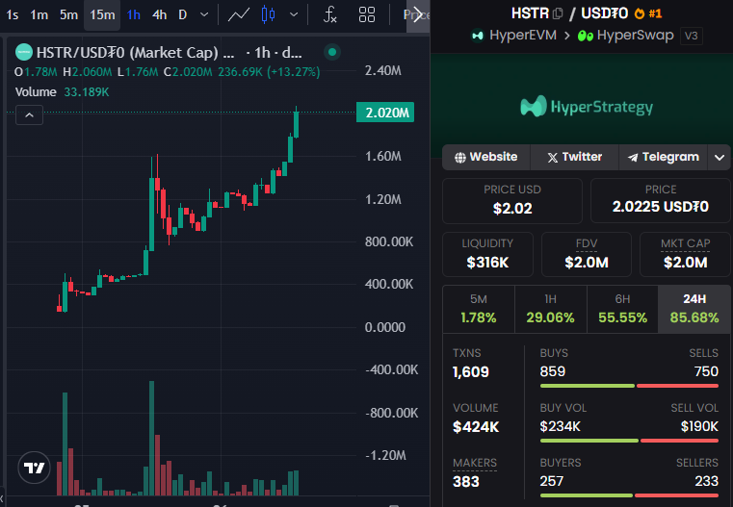
Task: Click the HyperSwap green logo icon
Action: [x=586, y=36]
